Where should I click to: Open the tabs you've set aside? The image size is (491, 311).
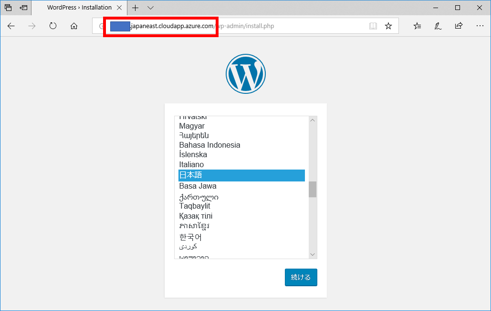point(8,8)
